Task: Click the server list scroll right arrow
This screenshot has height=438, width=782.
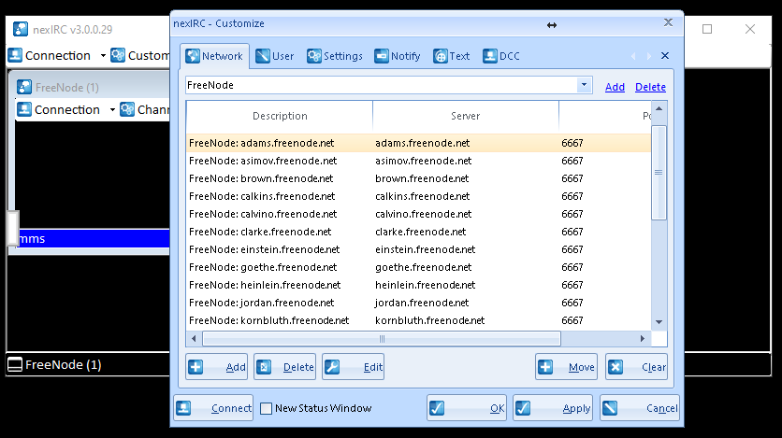Action: click(643, 339)
